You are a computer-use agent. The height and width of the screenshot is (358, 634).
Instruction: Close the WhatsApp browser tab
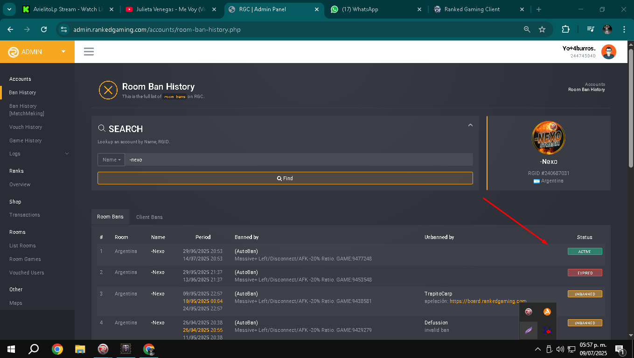click(419, 9)
